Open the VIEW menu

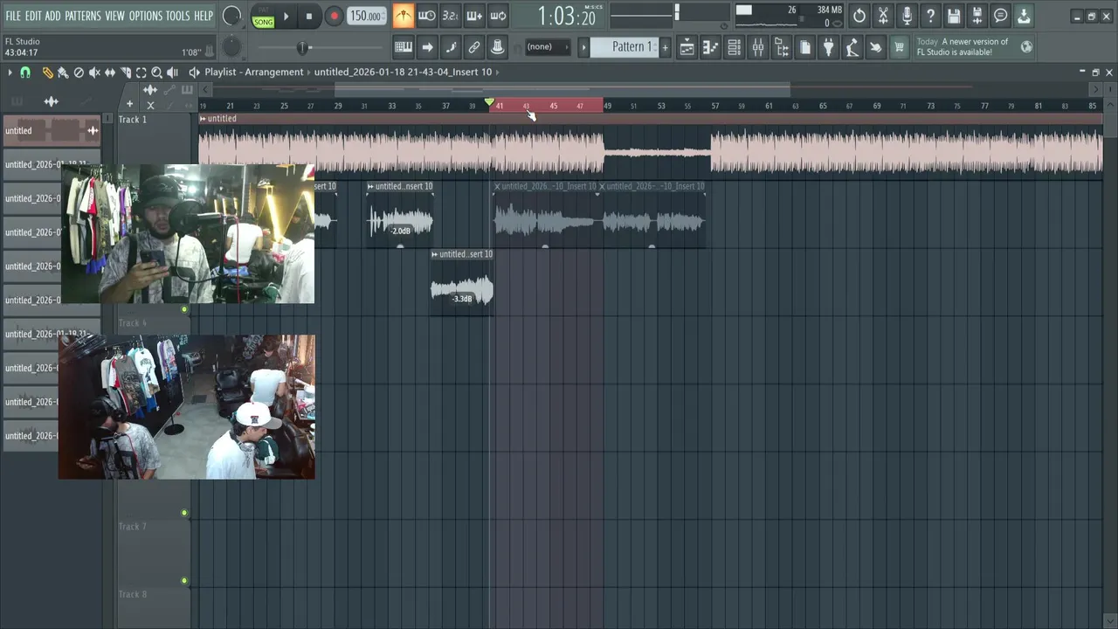tap(115, 16)
